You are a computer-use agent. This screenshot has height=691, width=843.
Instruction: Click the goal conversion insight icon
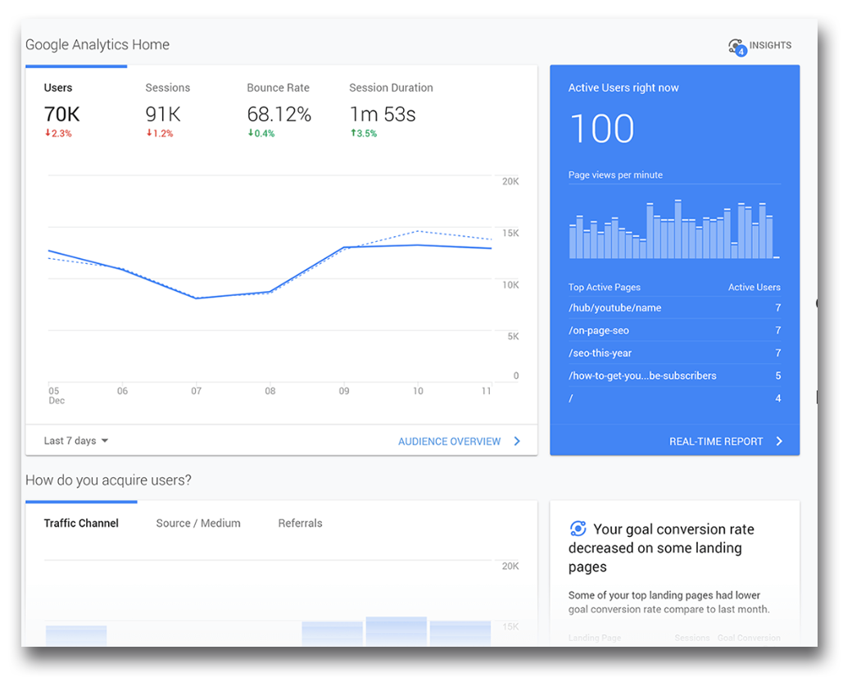[x=578, y=530]
